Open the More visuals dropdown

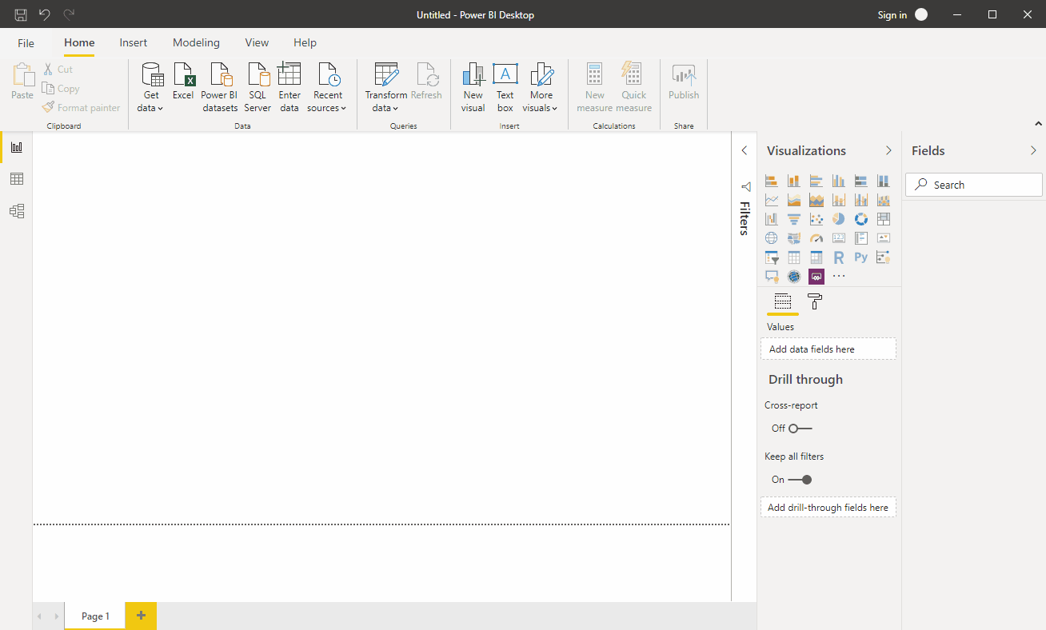(541, 89)
